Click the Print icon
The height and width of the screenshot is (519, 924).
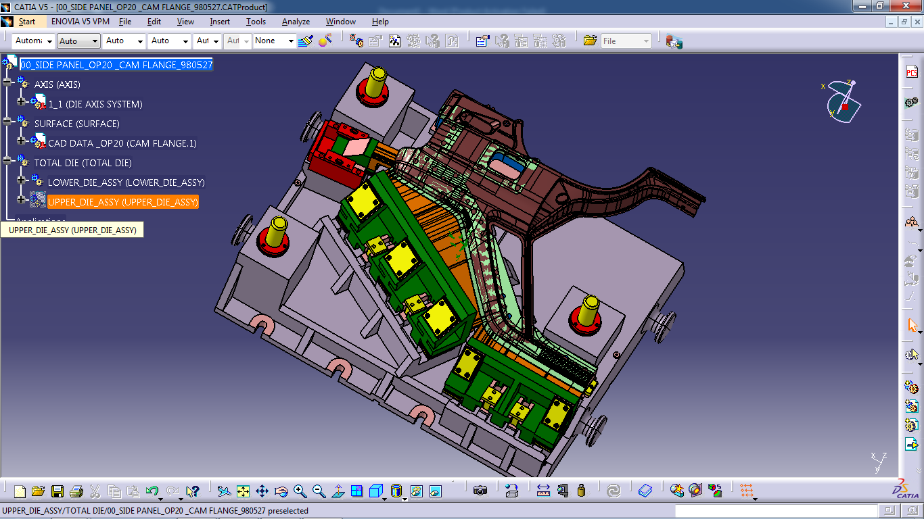coord(76,491)
